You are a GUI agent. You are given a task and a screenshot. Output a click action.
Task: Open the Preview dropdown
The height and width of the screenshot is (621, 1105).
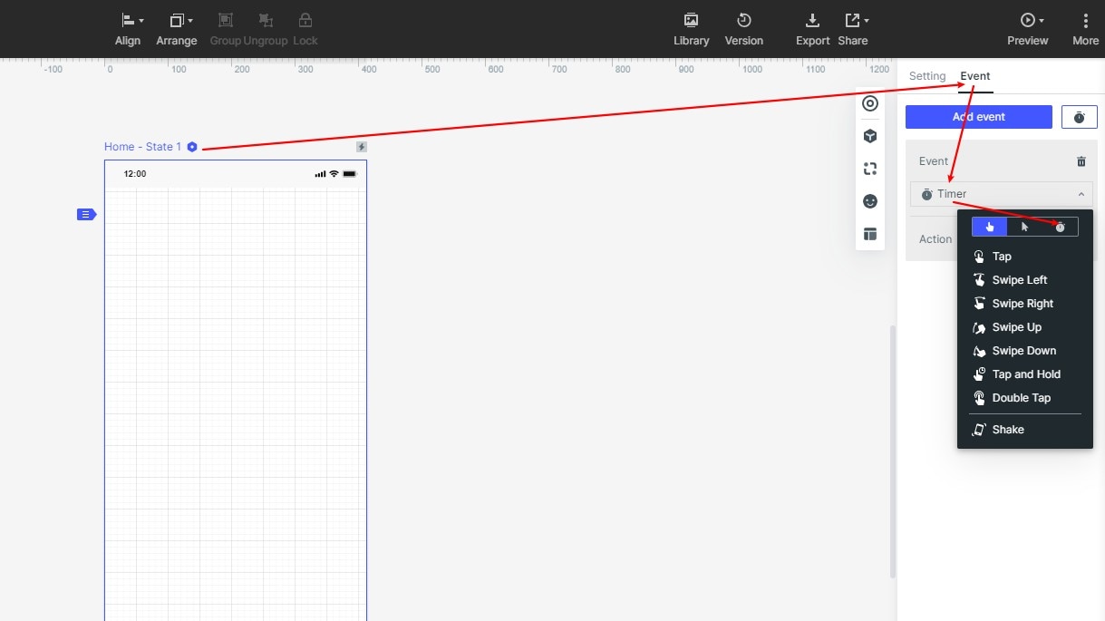pyautogui.click(x=1028, y=29)
